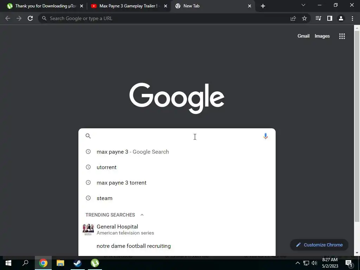Click the clock icon beside steam suggestion
The image size is (360, 270).
(88, 198)
